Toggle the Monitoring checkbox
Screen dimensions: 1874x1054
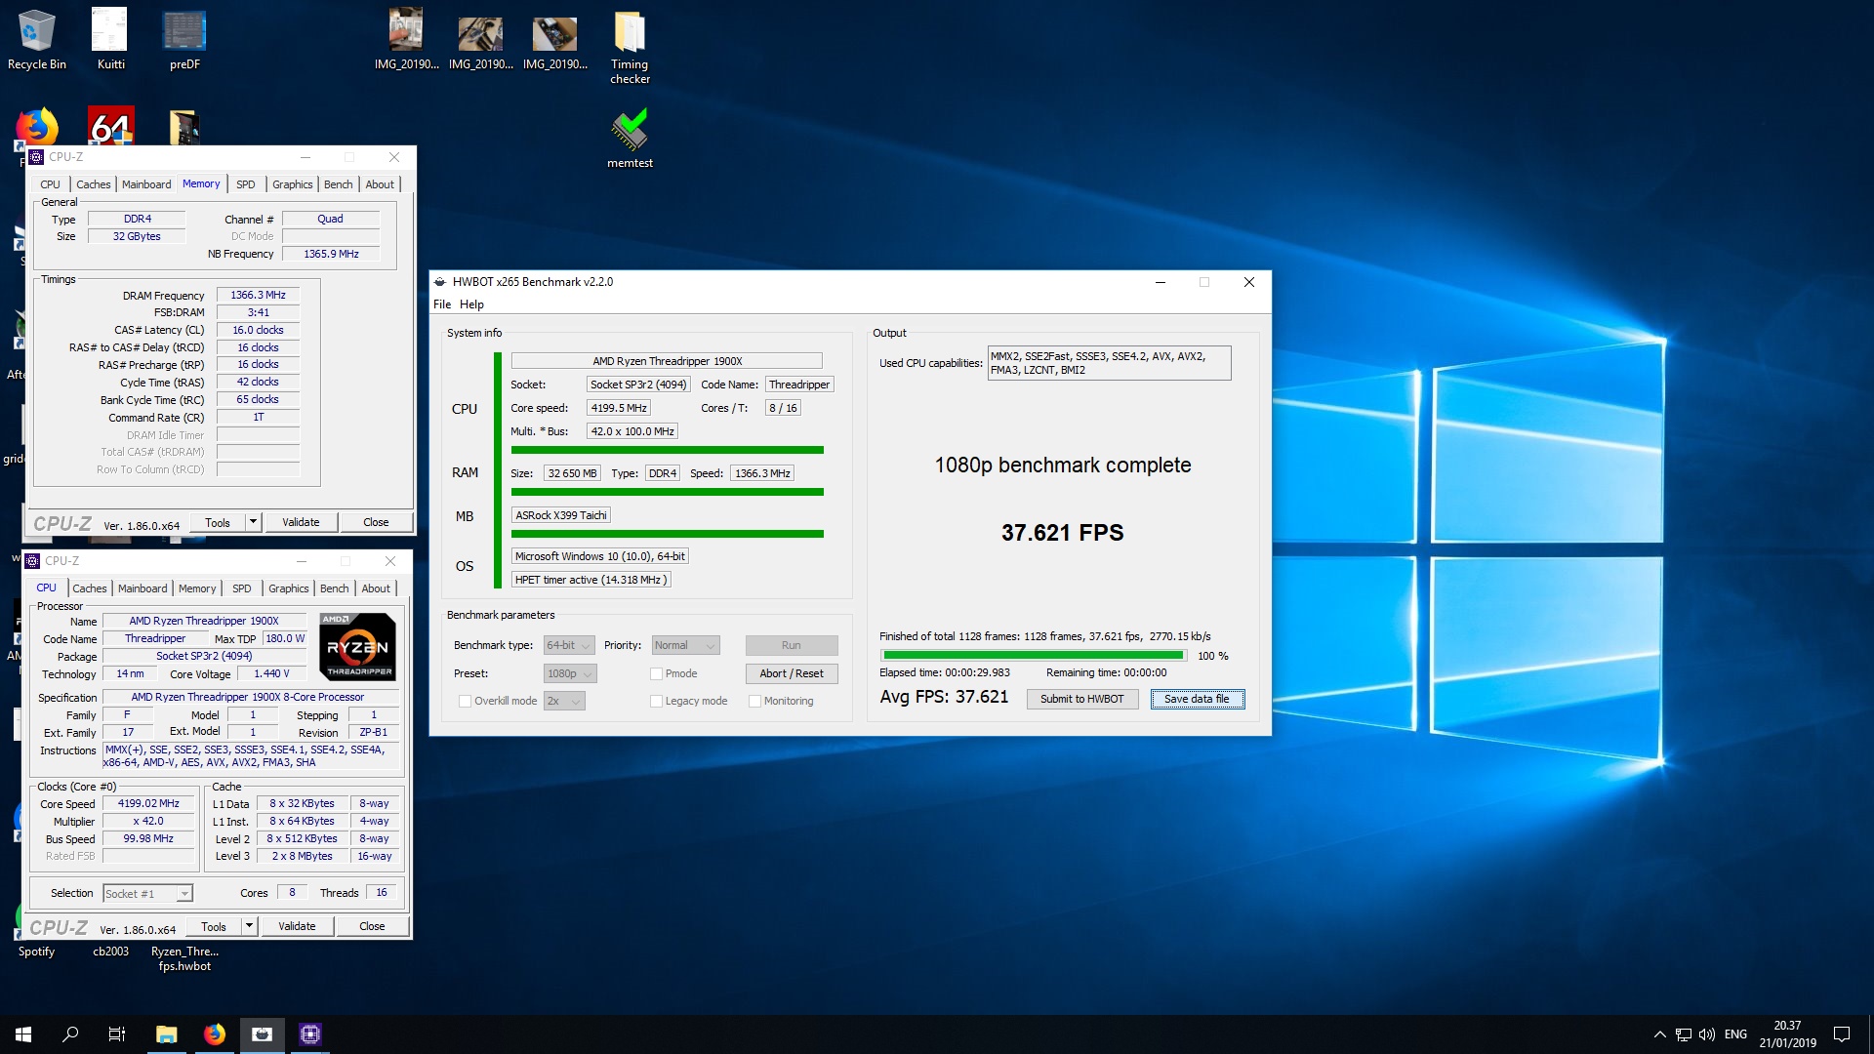click(754, 702)
